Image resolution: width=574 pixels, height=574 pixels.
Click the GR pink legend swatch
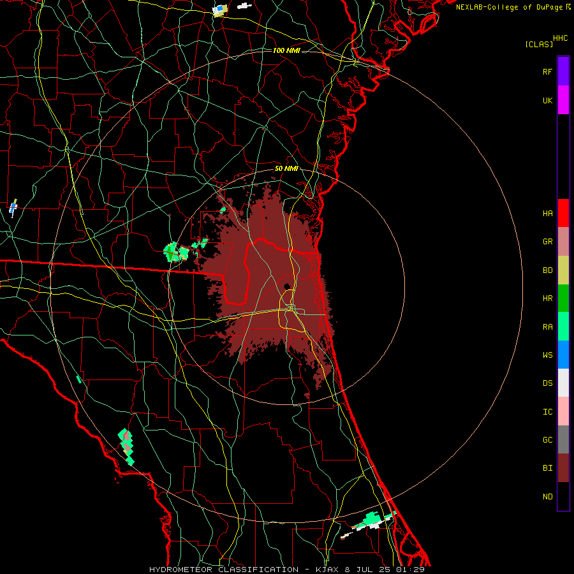coord(563,242)
